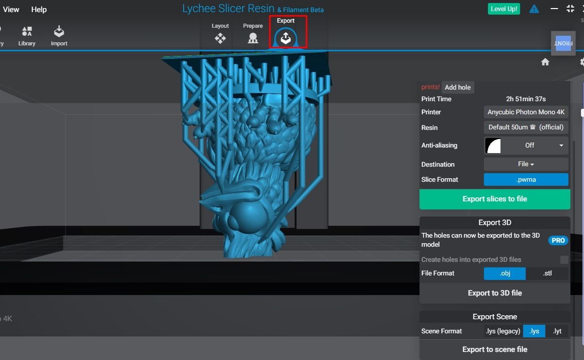Select .obj file format
Screen dimensions: 584x360
[505, 273]
